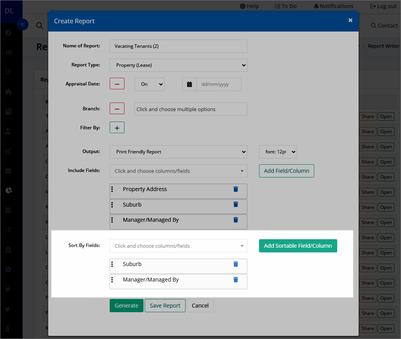
Task: Click Manager/Managed By include field drag handle
Action: 112,220
